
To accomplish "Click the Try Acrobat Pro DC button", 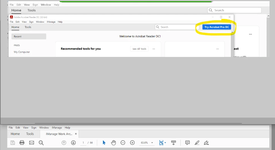I will click(217, 27).
